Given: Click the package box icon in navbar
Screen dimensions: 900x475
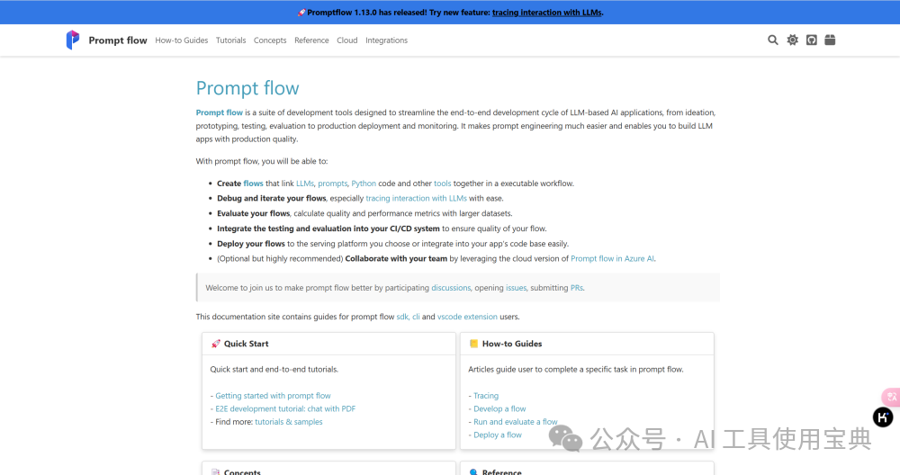Looking at the screenshot, I should click(x=830, y=40).
